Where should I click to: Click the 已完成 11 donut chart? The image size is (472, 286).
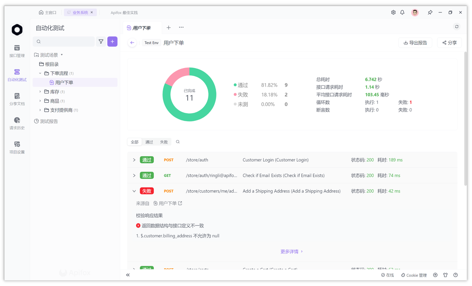(x=189, y=94)
